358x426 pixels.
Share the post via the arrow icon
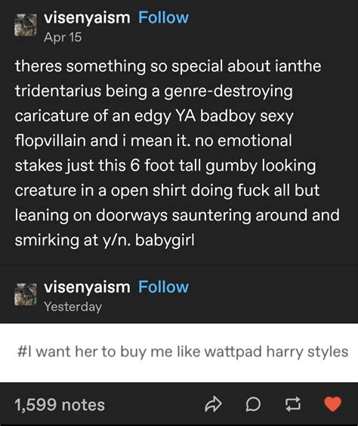coord(213,404)
